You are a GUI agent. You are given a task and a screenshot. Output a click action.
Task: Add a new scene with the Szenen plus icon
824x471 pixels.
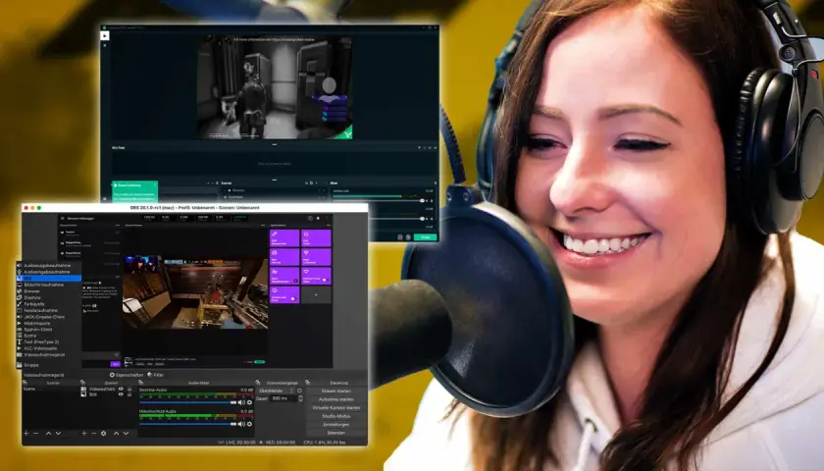click(x=26, y=433)
